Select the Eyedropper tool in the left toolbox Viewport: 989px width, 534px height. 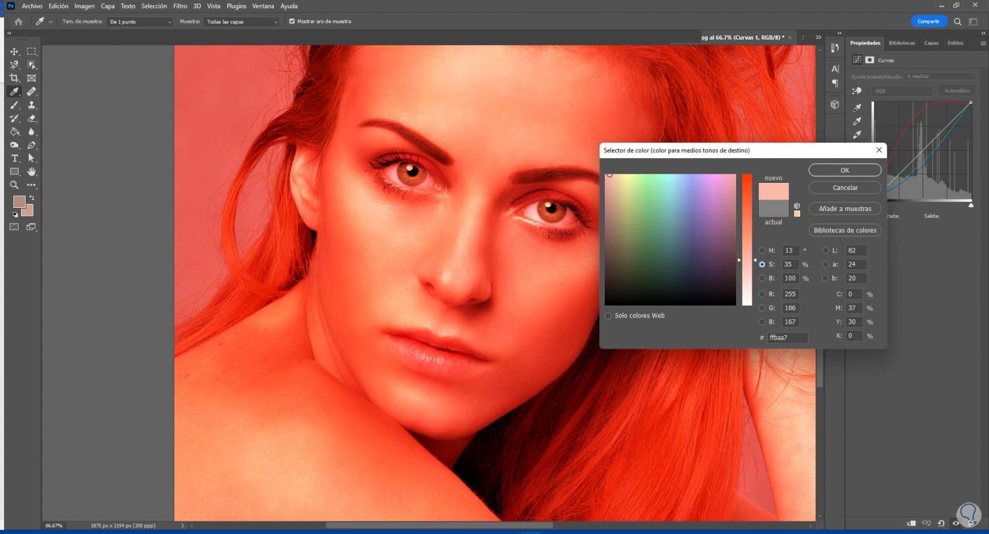coord(14,92)
